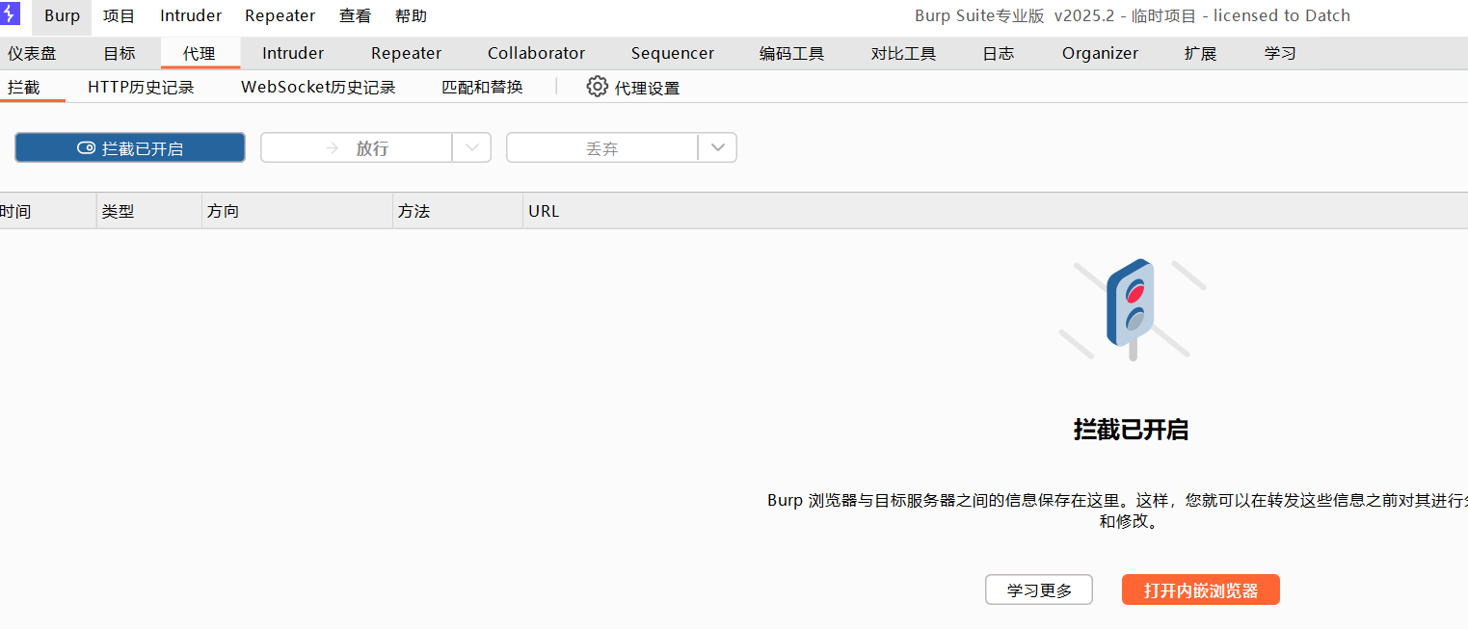
Task: Click the 拦截已开启 heading text
Action: pyautogui.click(x=1131, y=430)
